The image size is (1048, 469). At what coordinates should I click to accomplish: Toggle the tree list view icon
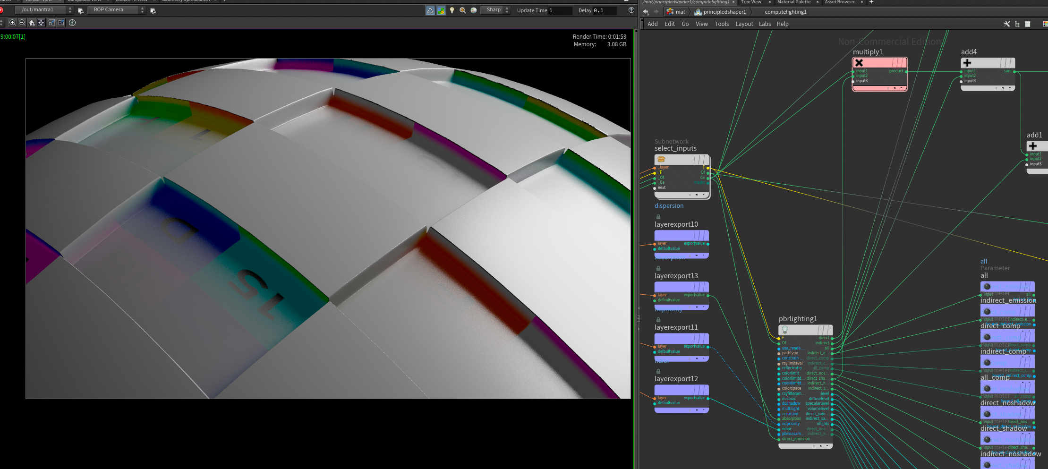(x=1017, y=24)
